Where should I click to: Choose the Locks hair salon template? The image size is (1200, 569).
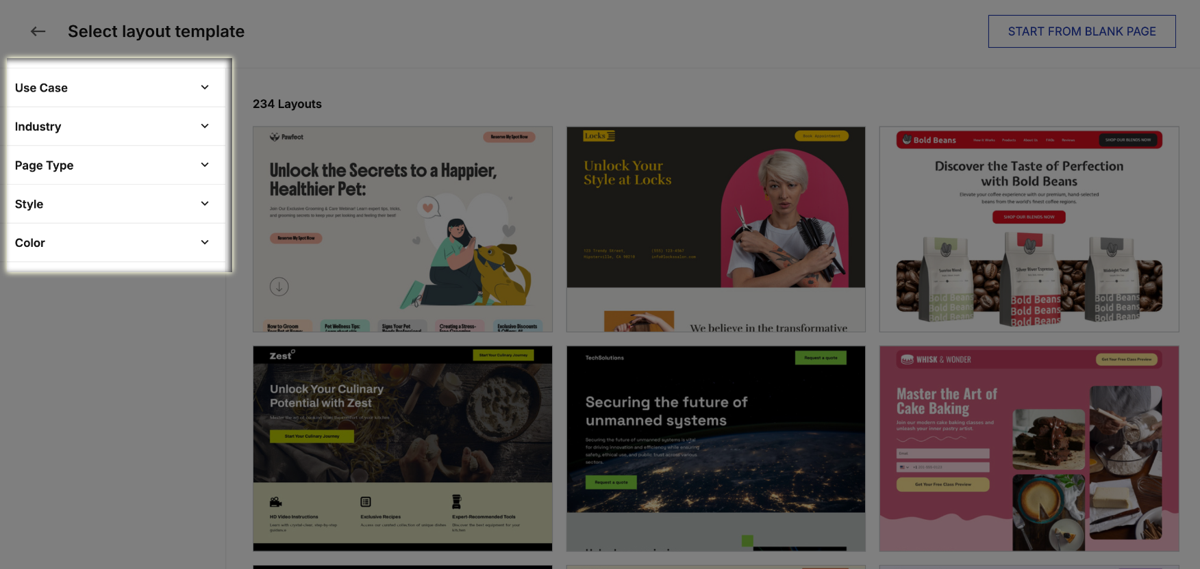pos(716,229)
